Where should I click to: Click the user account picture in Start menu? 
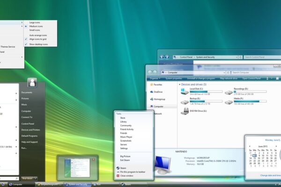click(32, 83)
